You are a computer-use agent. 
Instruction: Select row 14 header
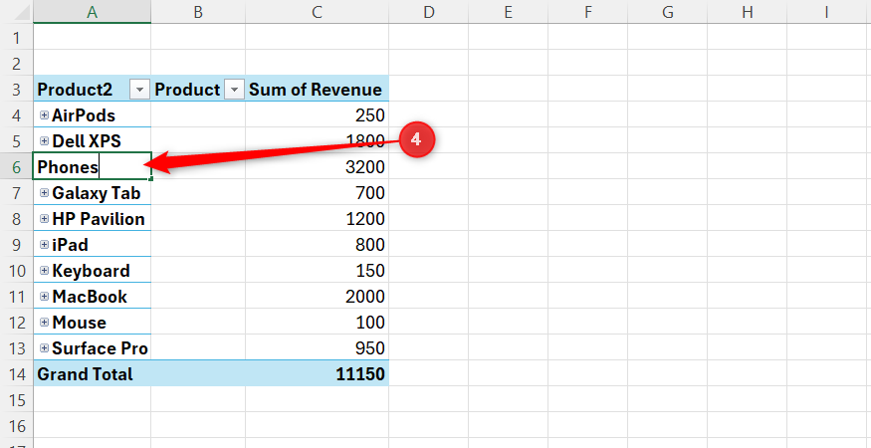(x=16, y=373)
